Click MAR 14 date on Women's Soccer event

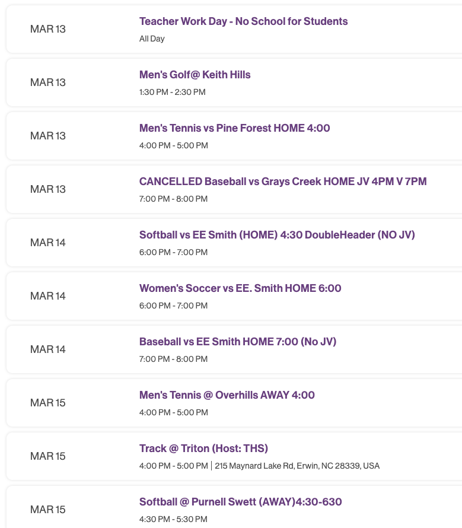tap(47, 295)
